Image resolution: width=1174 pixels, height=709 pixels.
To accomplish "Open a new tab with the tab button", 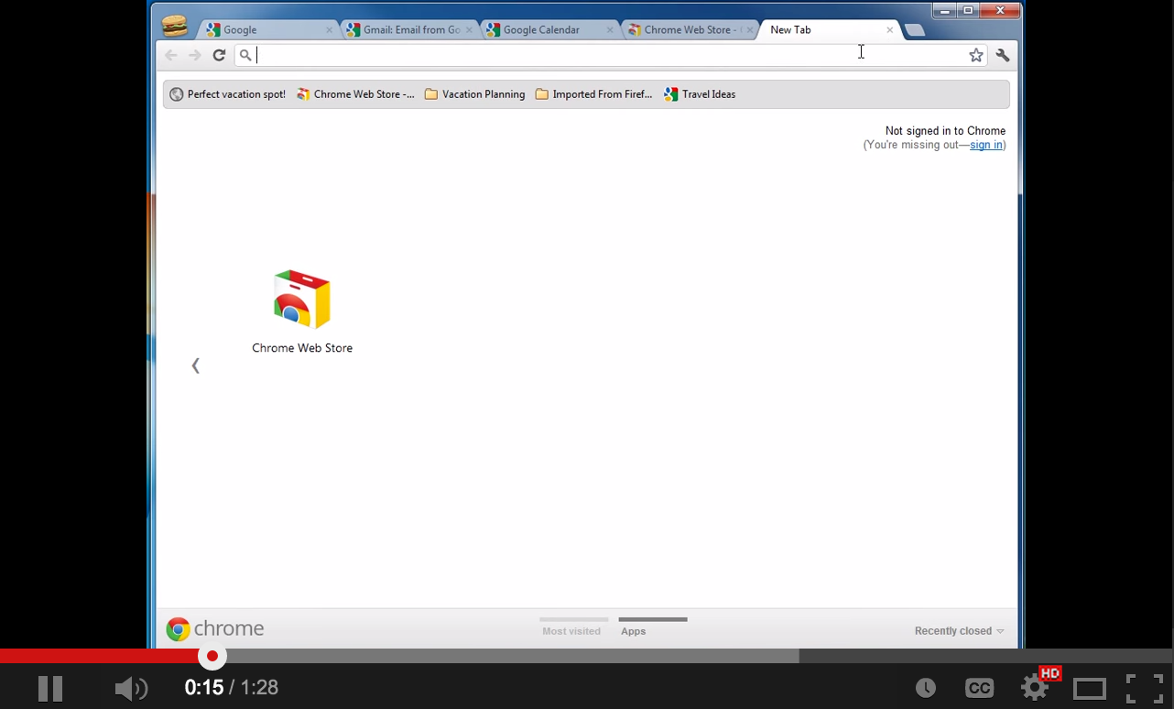I will coord(914,30).
